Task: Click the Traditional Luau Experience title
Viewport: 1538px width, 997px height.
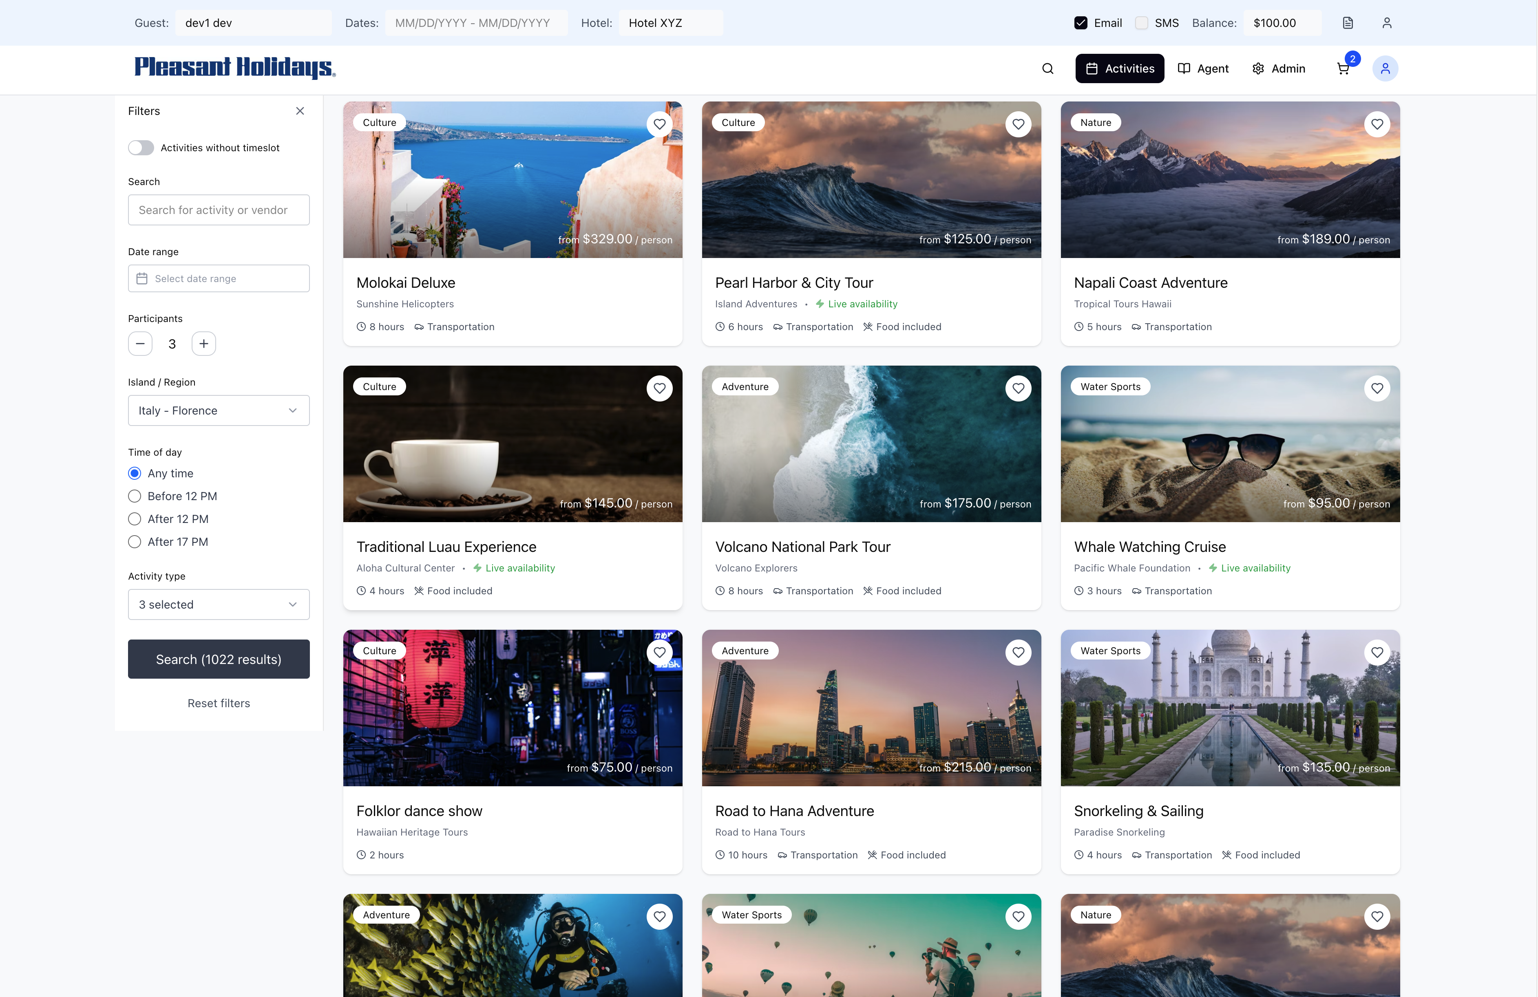Action: tap(446, 547)
